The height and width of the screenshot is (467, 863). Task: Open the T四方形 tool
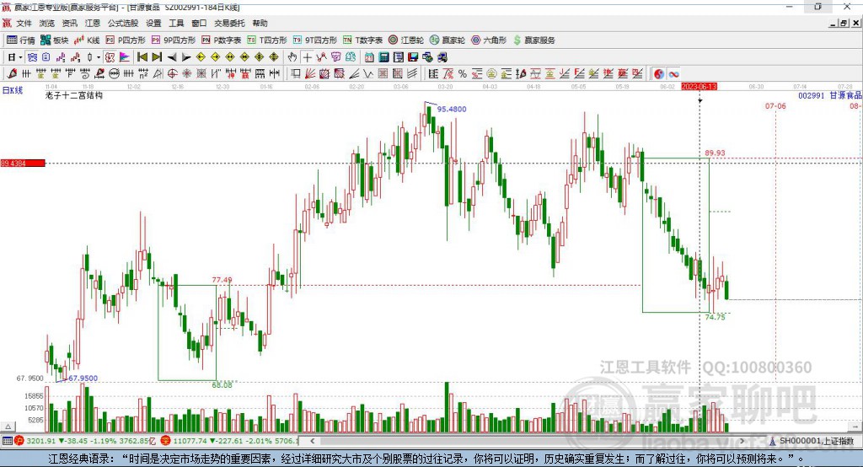tap(267, 40)
